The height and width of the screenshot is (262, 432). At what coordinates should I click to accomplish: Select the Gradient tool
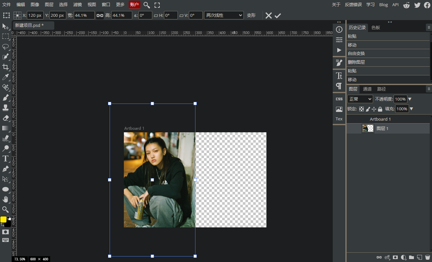click(5, 128)
